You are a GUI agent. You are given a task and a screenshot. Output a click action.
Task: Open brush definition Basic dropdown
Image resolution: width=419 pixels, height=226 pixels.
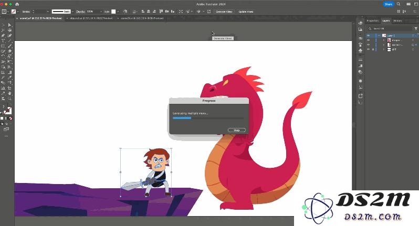[72, 12]
